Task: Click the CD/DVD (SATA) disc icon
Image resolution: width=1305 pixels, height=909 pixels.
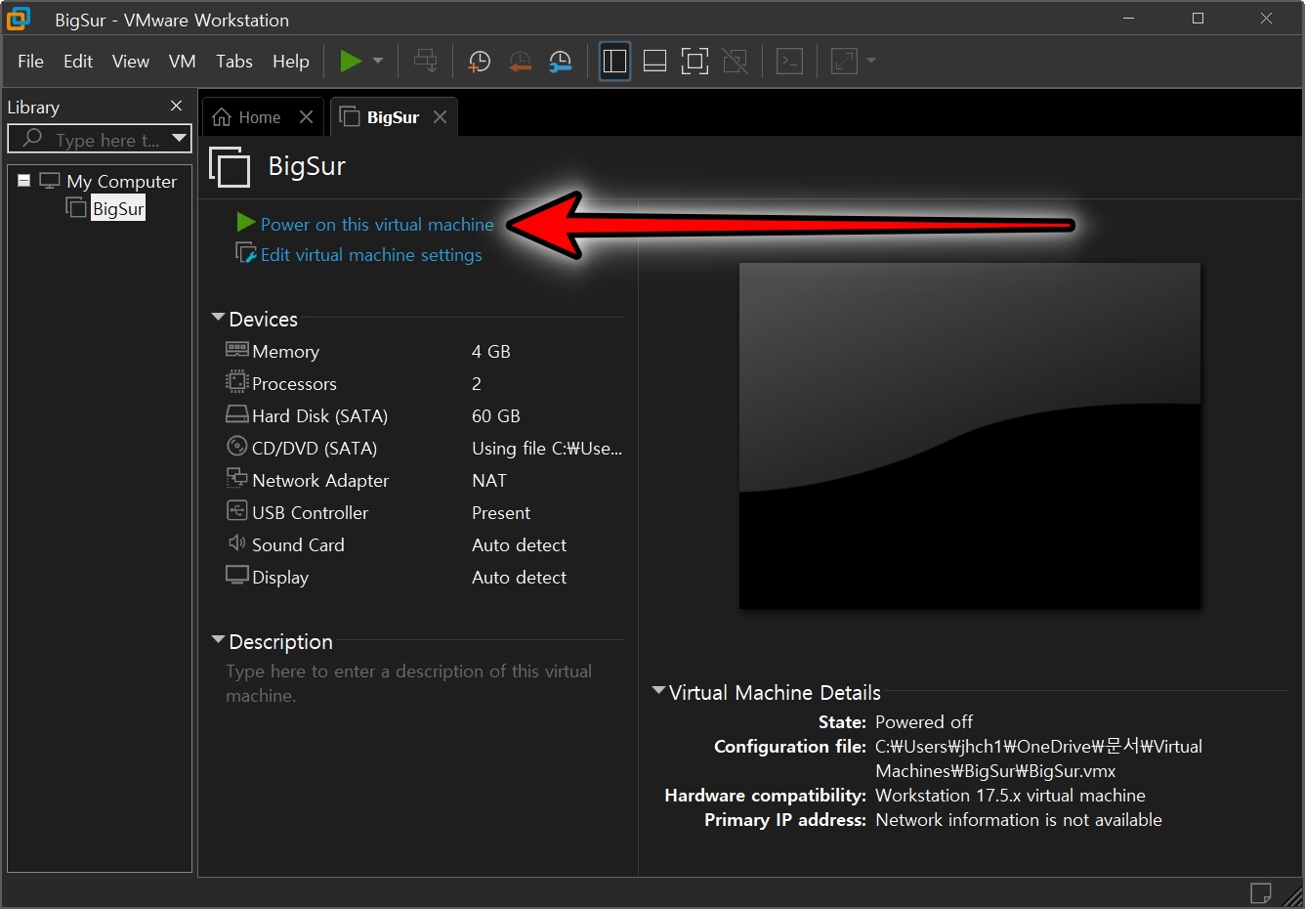Action: [x=237, y=447]
